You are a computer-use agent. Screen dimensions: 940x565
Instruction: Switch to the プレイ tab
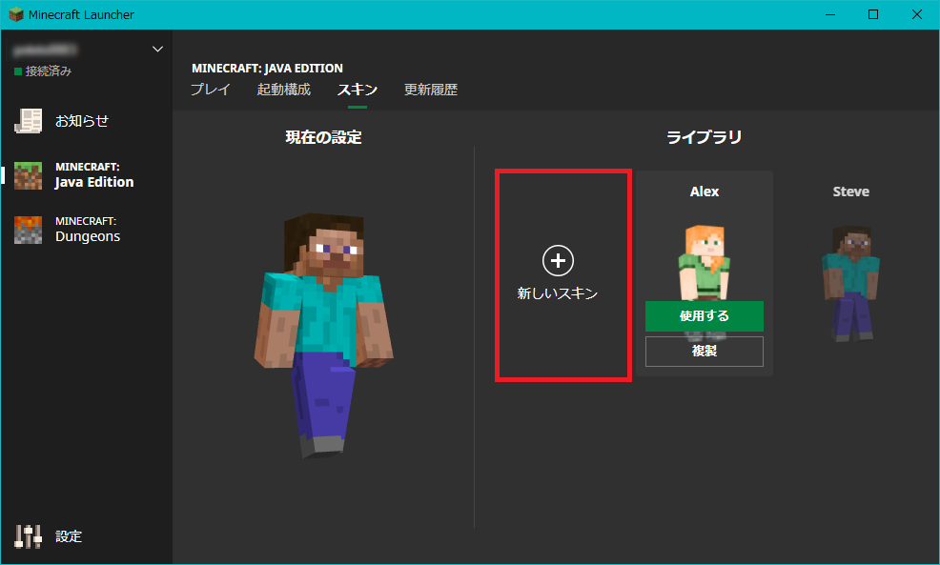(x=210, y=91)
